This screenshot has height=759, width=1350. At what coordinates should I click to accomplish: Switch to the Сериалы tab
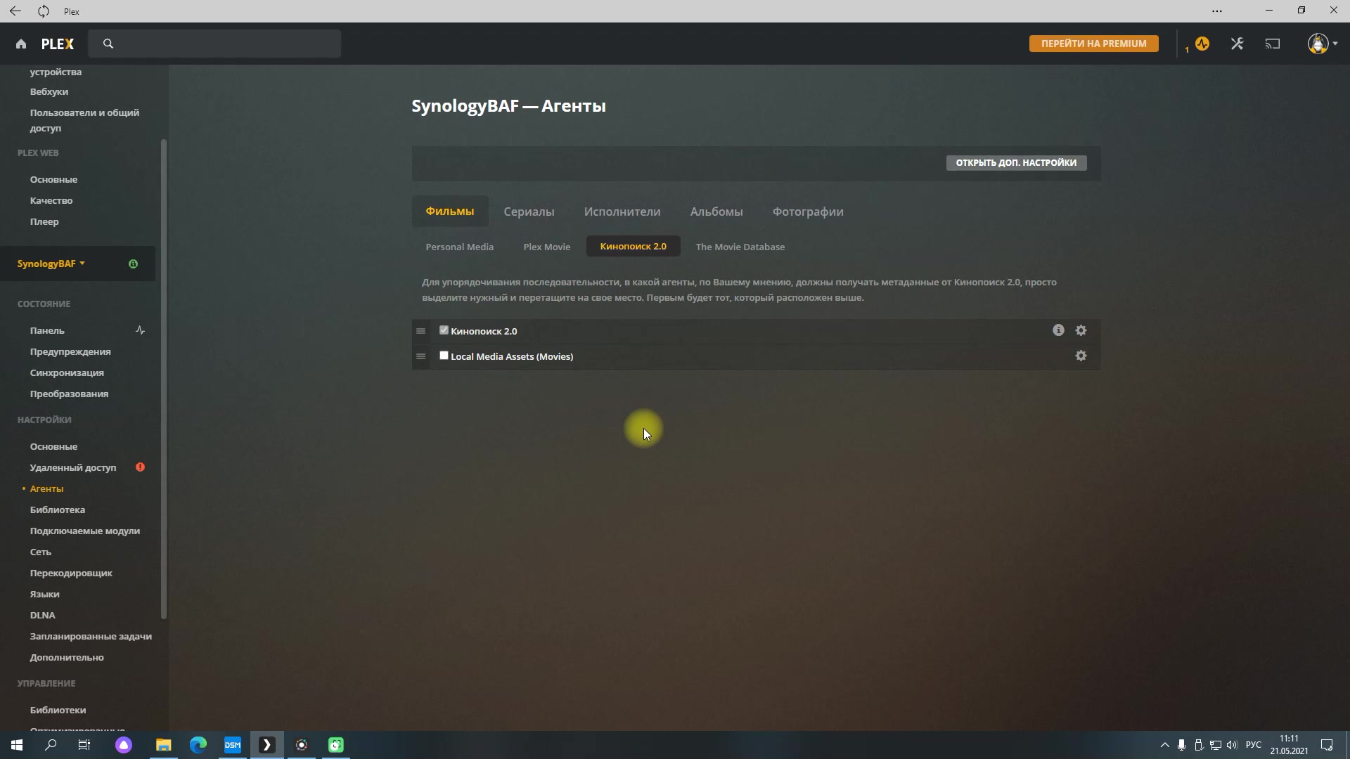click(529, 212)
